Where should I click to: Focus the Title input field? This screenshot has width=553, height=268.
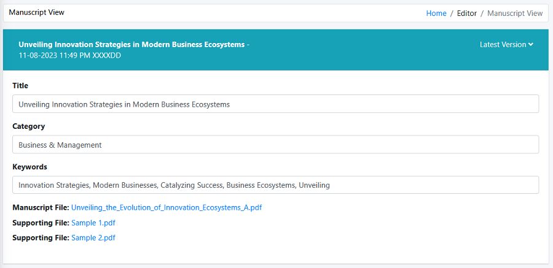(x=275, y=104)
